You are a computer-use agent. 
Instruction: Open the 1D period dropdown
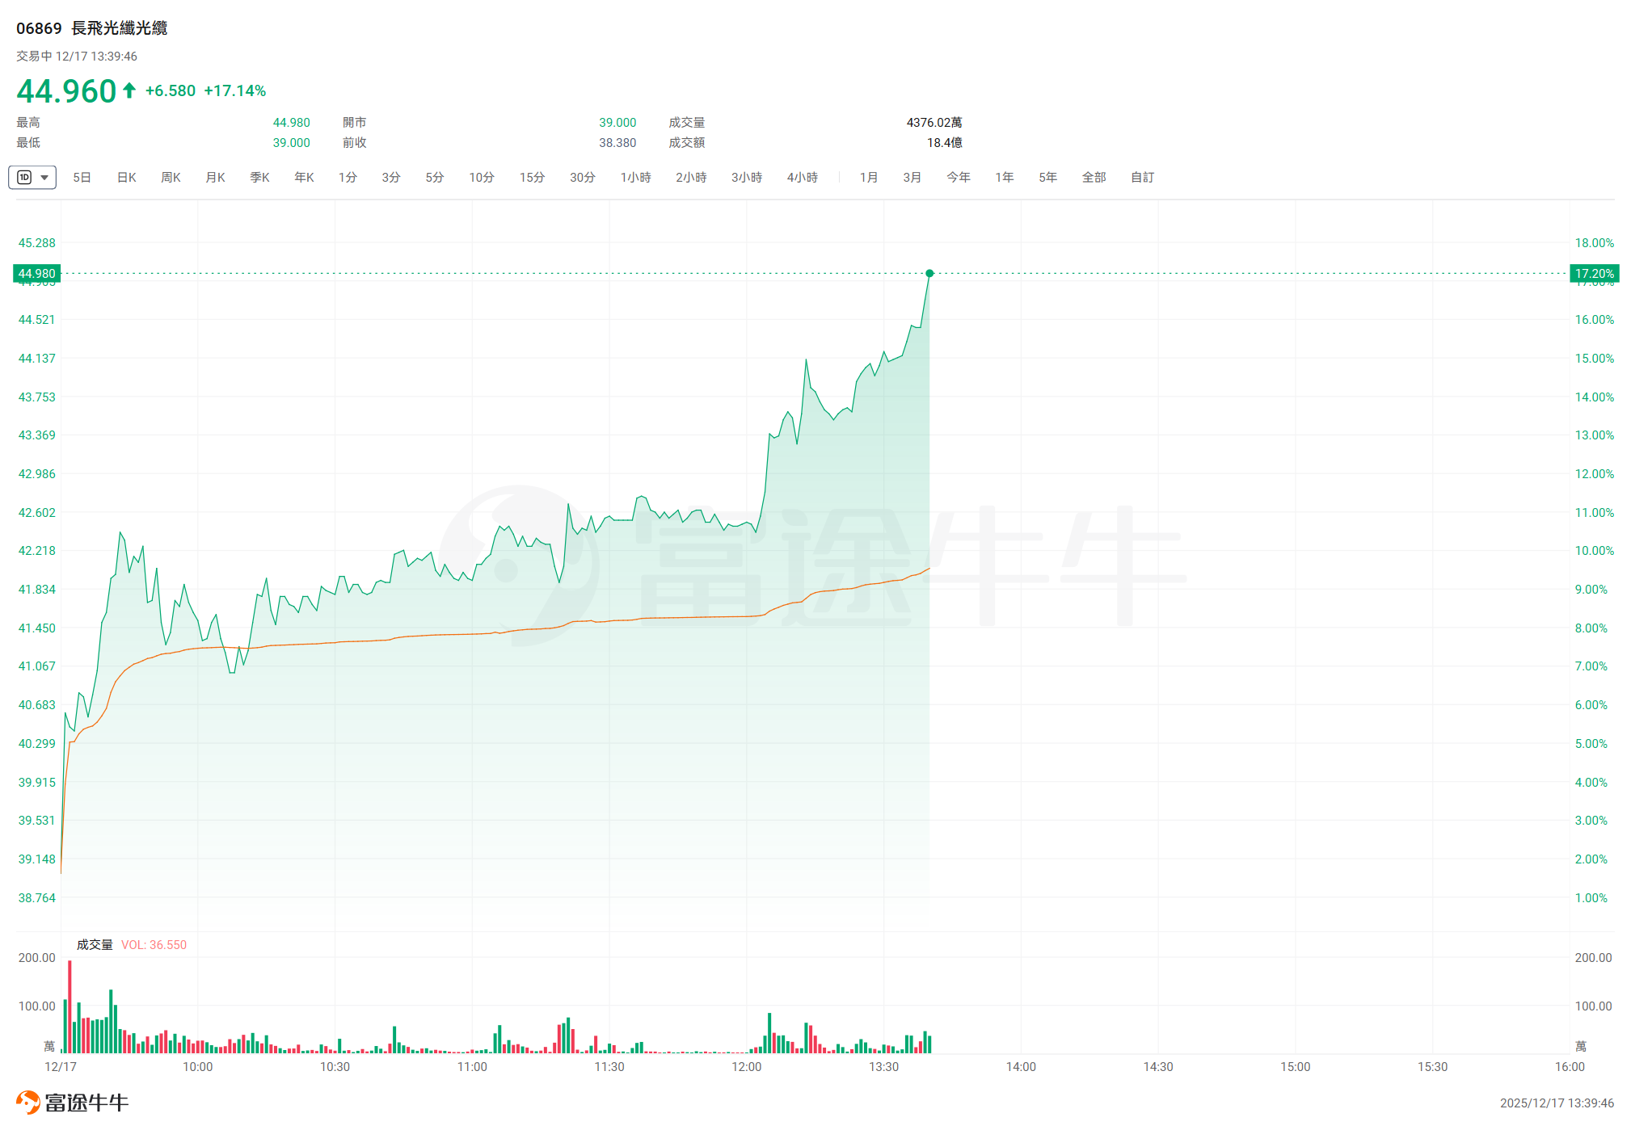click(32, 177)
